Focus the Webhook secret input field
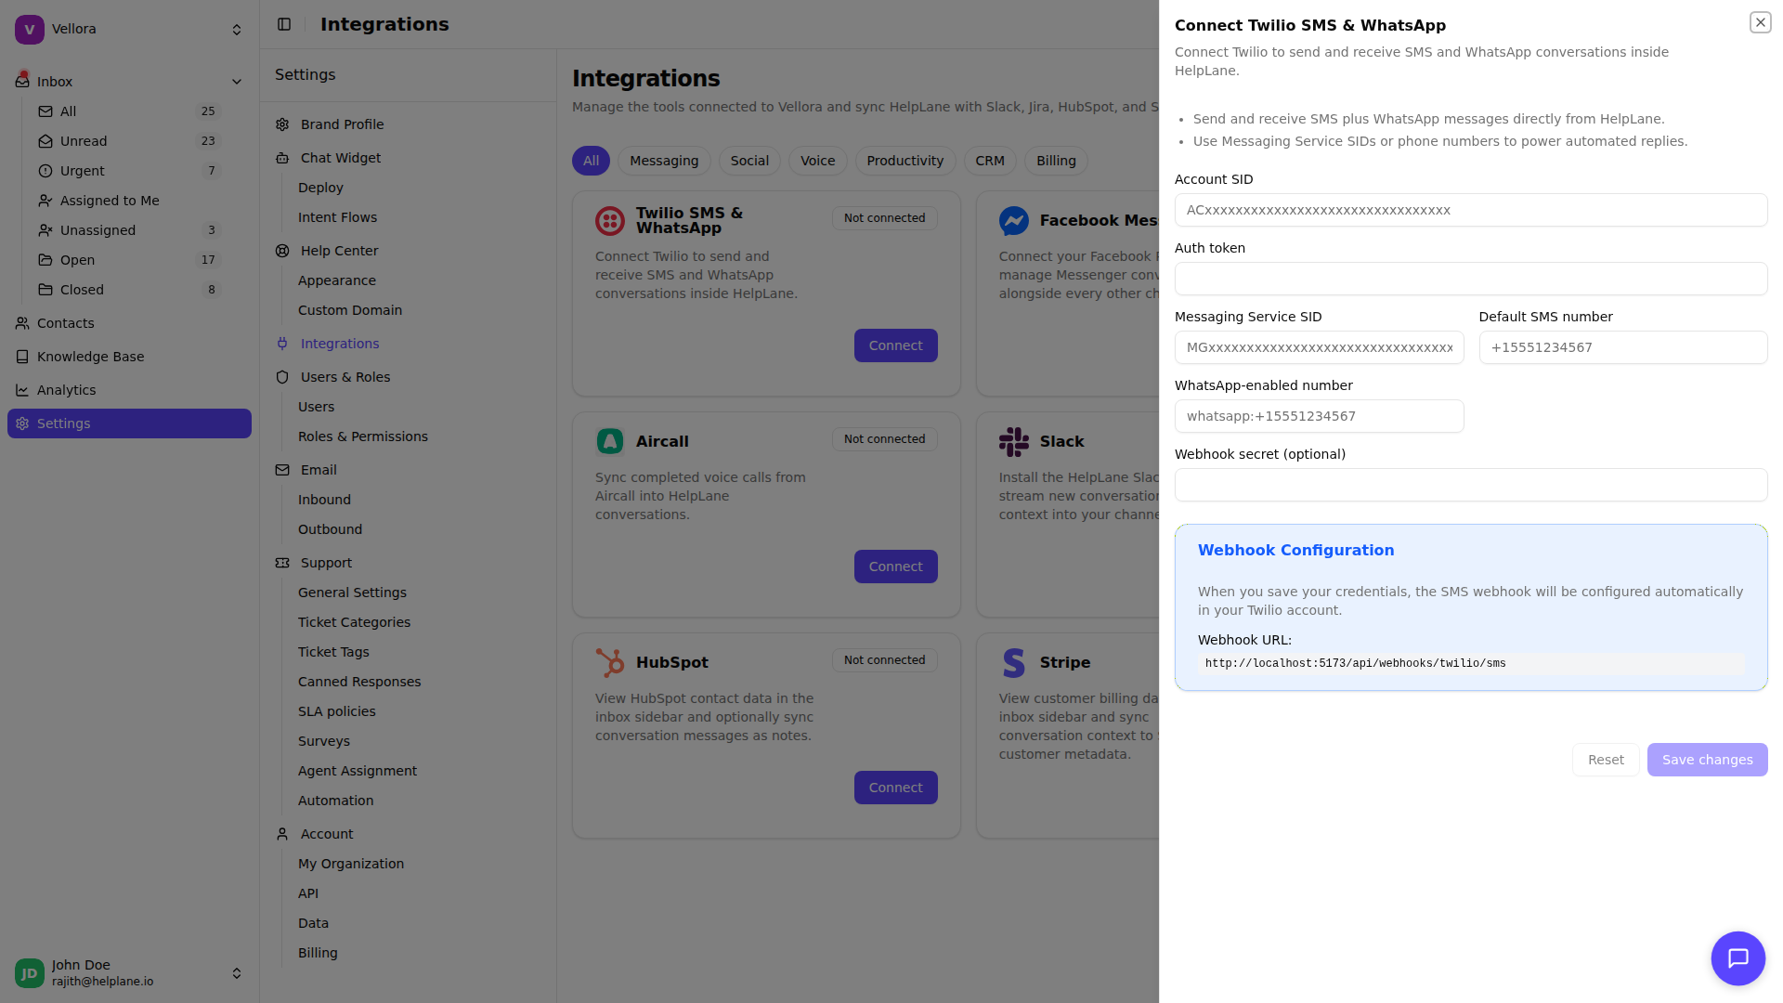 coord(1471,485)
